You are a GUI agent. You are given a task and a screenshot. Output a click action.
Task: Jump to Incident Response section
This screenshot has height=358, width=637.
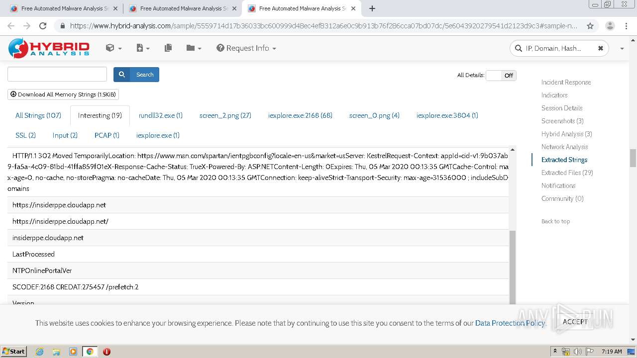click(566, 82)
